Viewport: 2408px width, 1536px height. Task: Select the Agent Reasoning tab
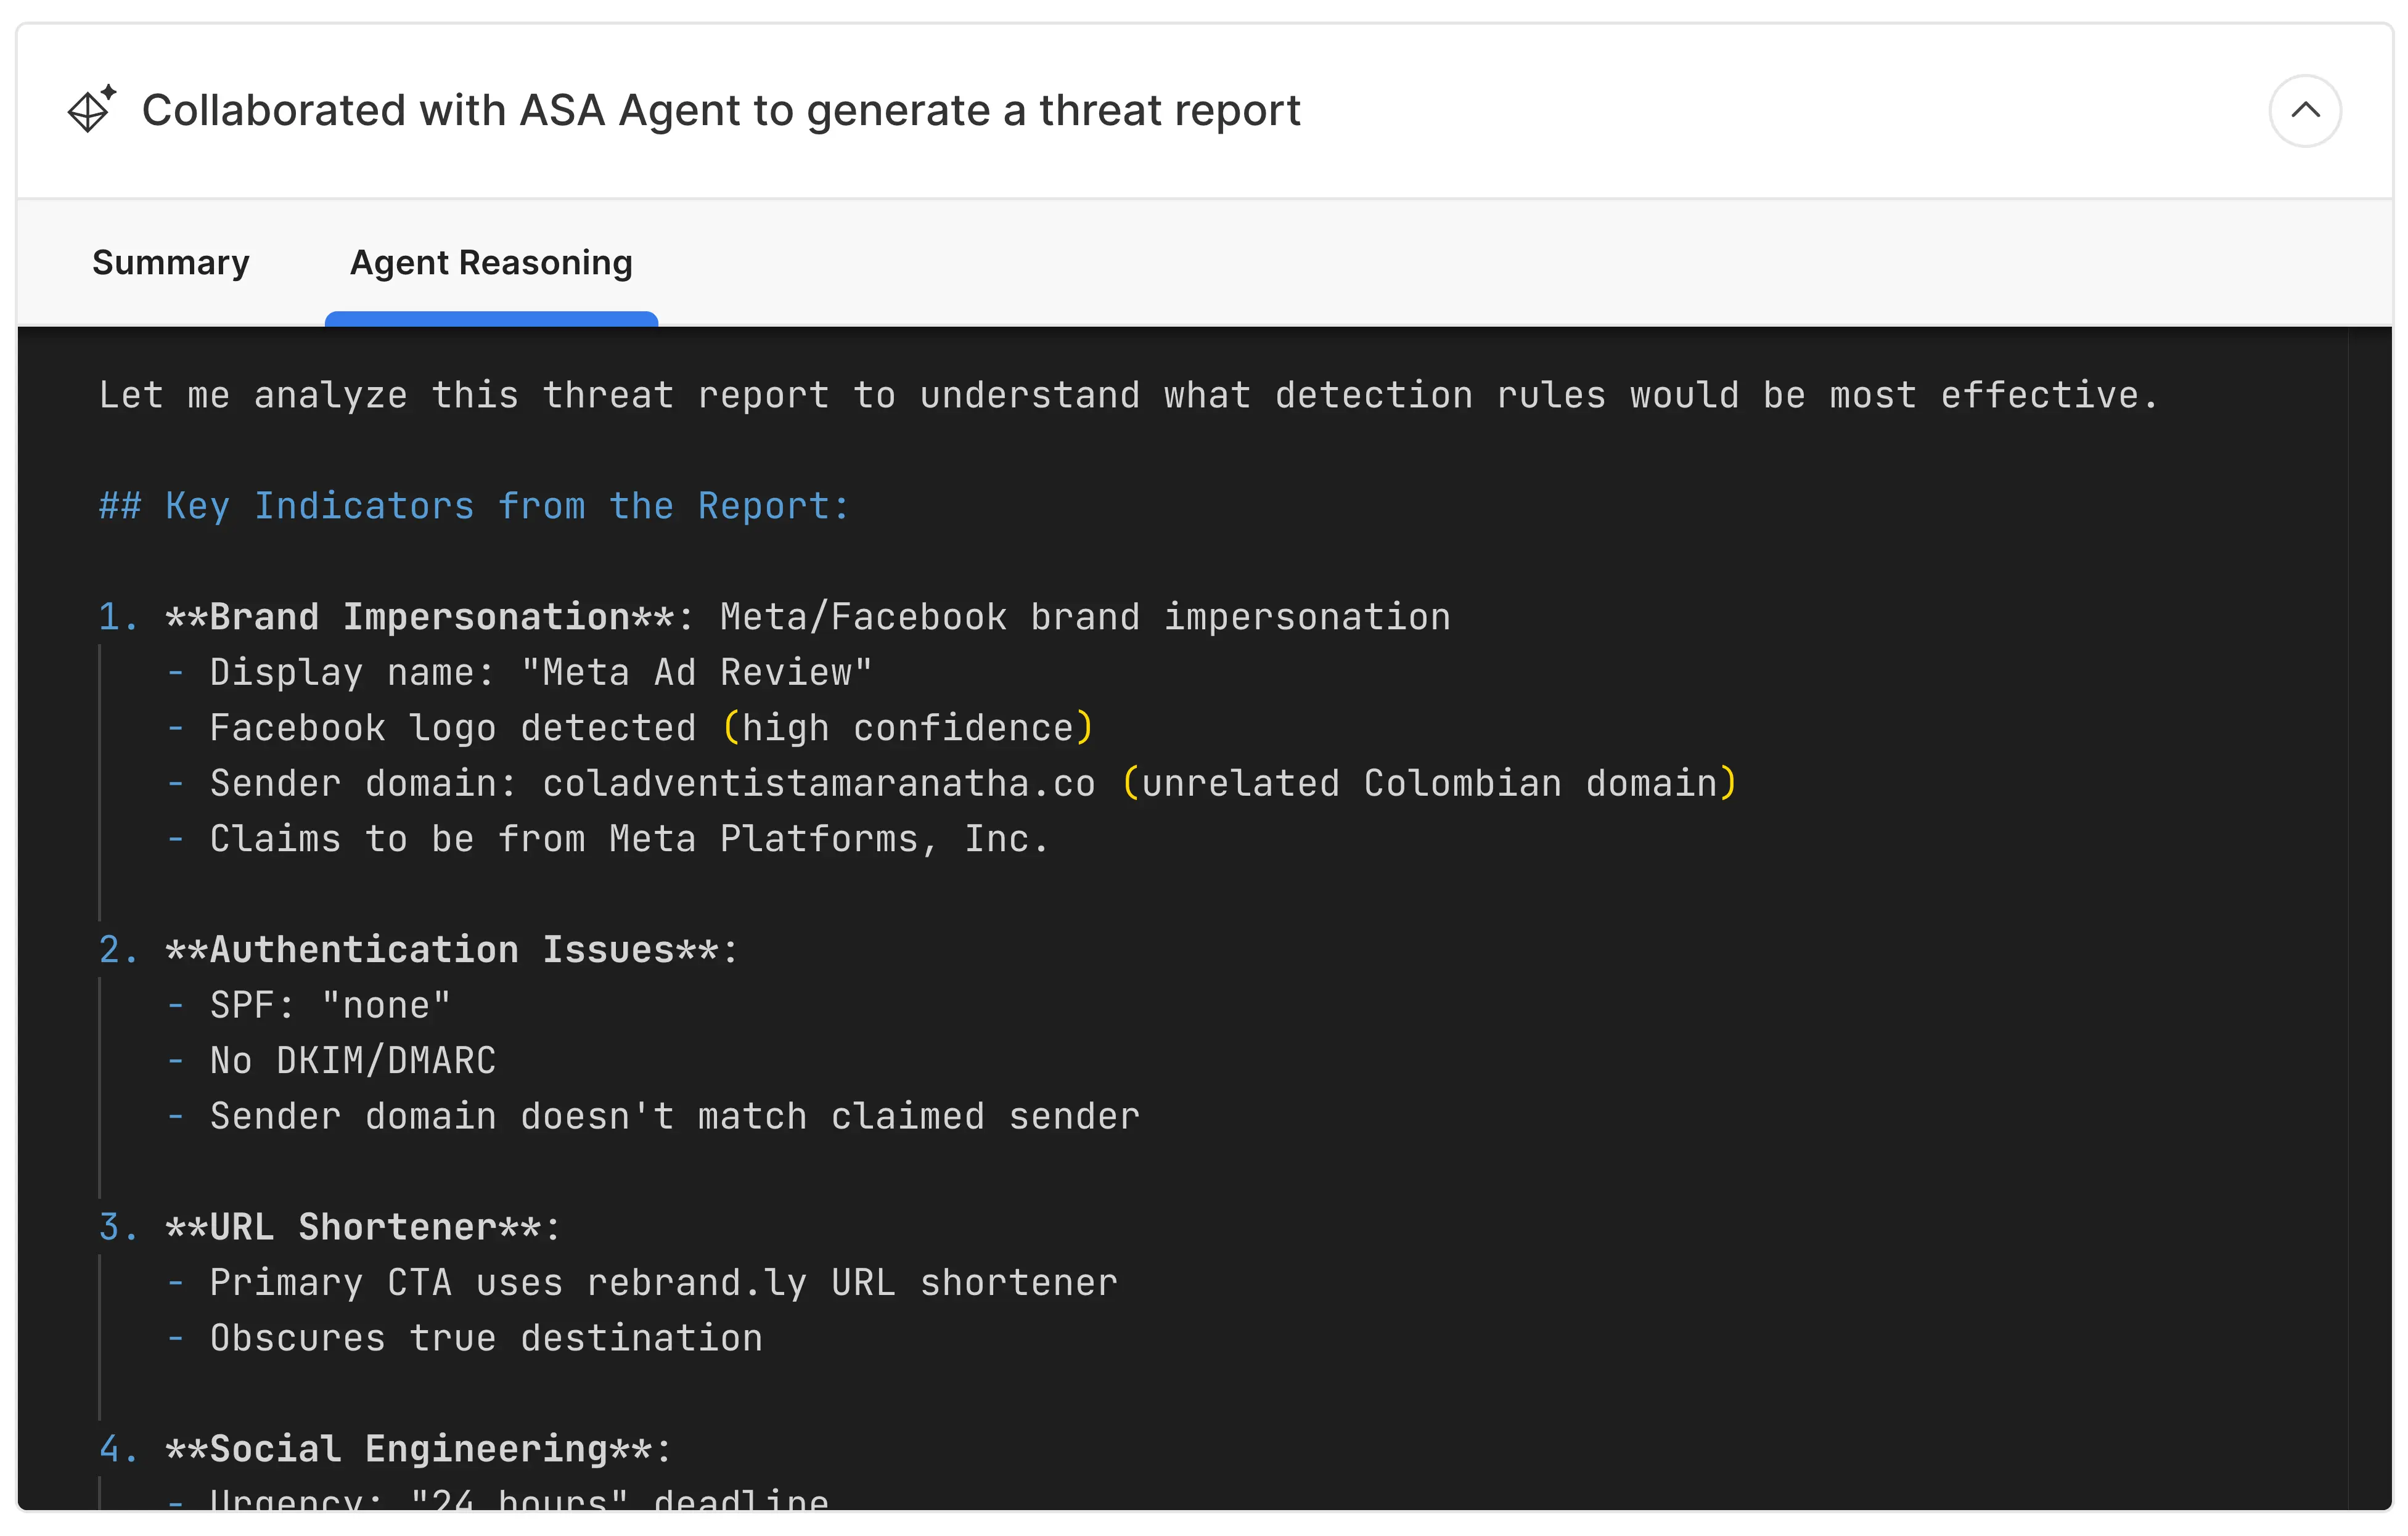tap(491, 262)
